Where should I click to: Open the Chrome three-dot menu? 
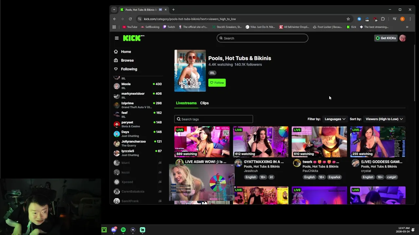410,19
